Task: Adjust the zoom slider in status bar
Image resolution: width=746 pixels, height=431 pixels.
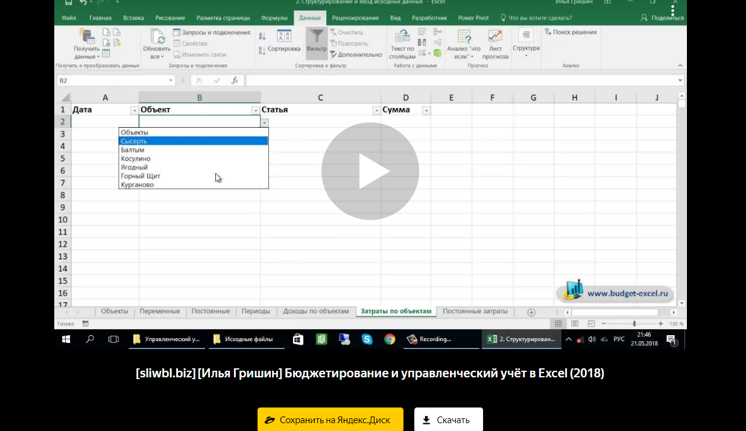Action: coord(634,324)
